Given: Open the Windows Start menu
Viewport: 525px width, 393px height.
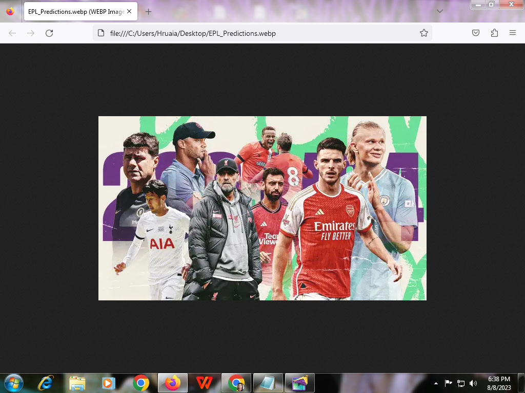Looking at the screenshot, I should (x=13, y=382).
